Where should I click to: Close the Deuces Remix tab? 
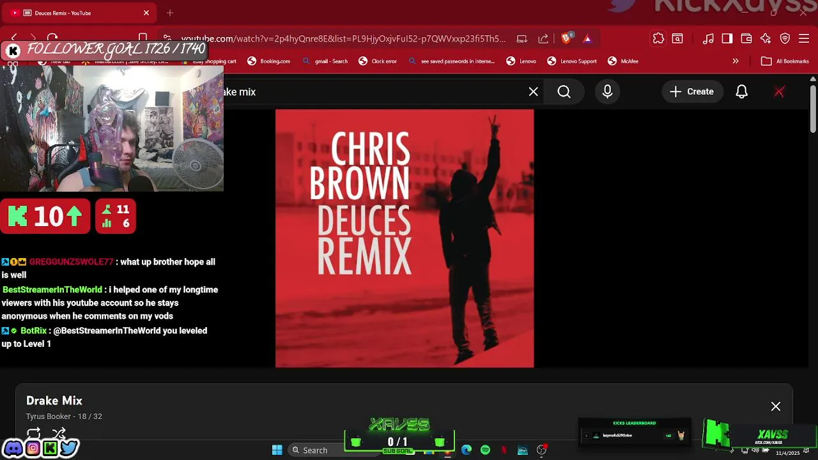pos(146,13)
